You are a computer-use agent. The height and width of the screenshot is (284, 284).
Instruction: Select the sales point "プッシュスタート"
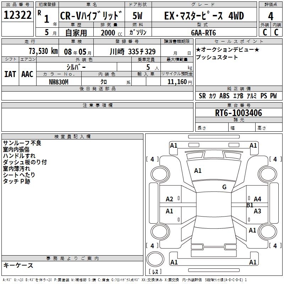(217, 57)
